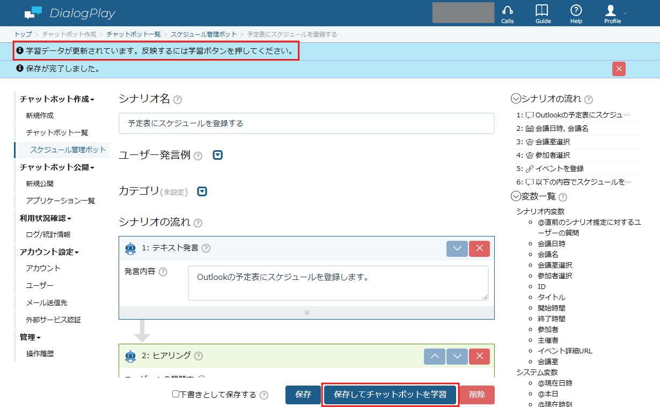
Task: Collapse the 利用状況確認 menu section
Action: click(x=46, y=218)
